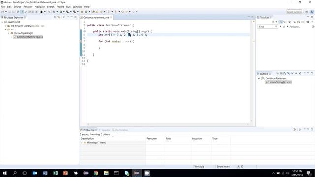The image size is (315, 177).
Task: Click the External Tools toolbar icon
Action: coord(74,12)
